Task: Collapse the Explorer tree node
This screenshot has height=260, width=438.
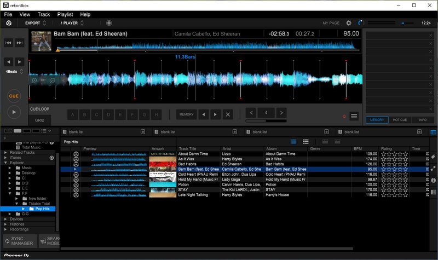Action: pos(5,163)
